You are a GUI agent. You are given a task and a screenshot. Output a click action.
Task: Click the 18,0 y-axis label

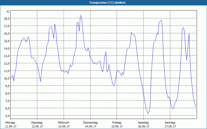pos(7,19)
